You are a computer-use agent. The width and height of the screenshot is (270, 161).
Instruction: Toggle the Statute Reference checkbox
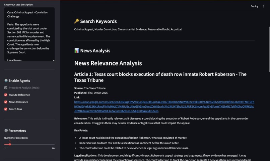(x=6, y=95)
